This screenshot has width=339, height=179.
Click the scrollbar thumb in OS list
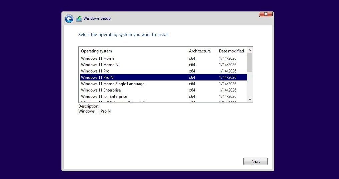[250, 62]
